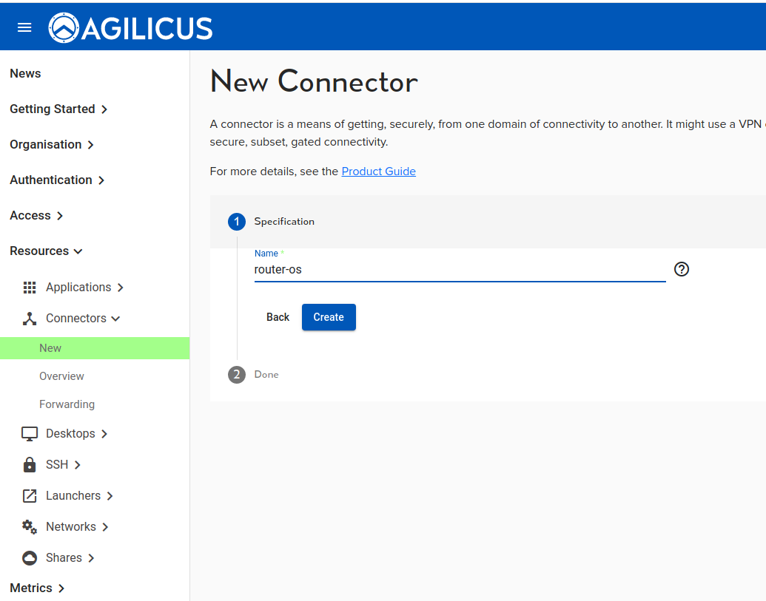The width and height of the screenshot is (766, 601).
Task: Expand the Authentication section
Action: point(57,180)
